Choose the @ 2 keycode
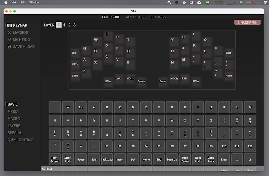The width and height of the screenshot is (269, 176). 237,120
